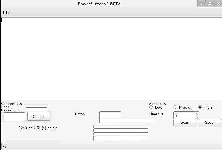
Task: Close the Powerfuzzer window
Action: [218, 4]
